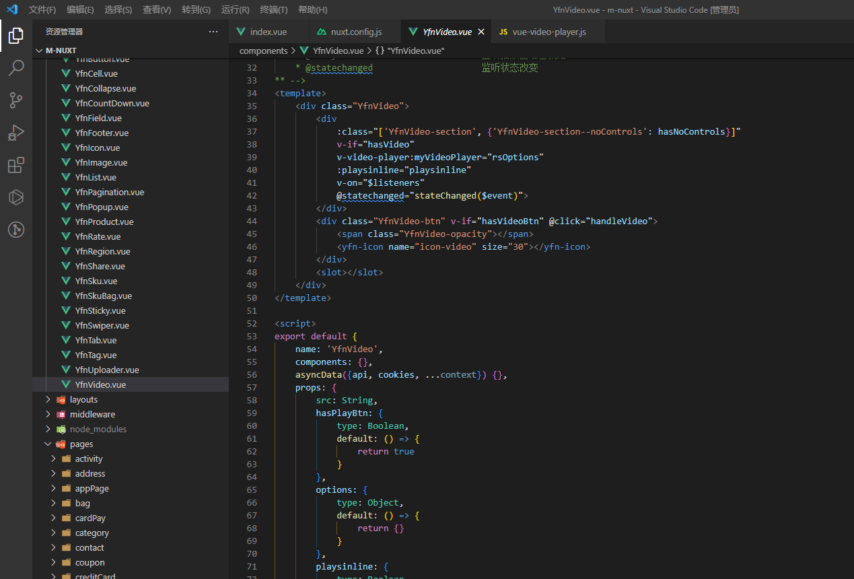The image size is (854, 579).
Task: Click the VS Code logo icon
Action: 12,9
